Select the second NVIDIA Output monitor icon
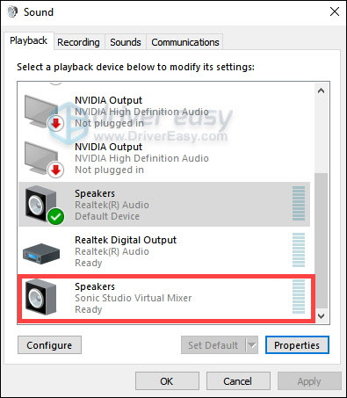Screen dimensions: 347x398 [x=43, y=159]
